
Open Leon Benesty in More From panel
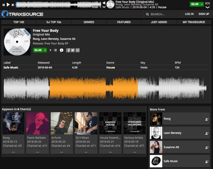coord(172,133)
